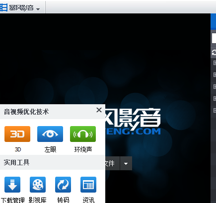Click the search box in right panel
Image resolution: width=216 pixels, height=203 pixels.
[x=214, y=38]
